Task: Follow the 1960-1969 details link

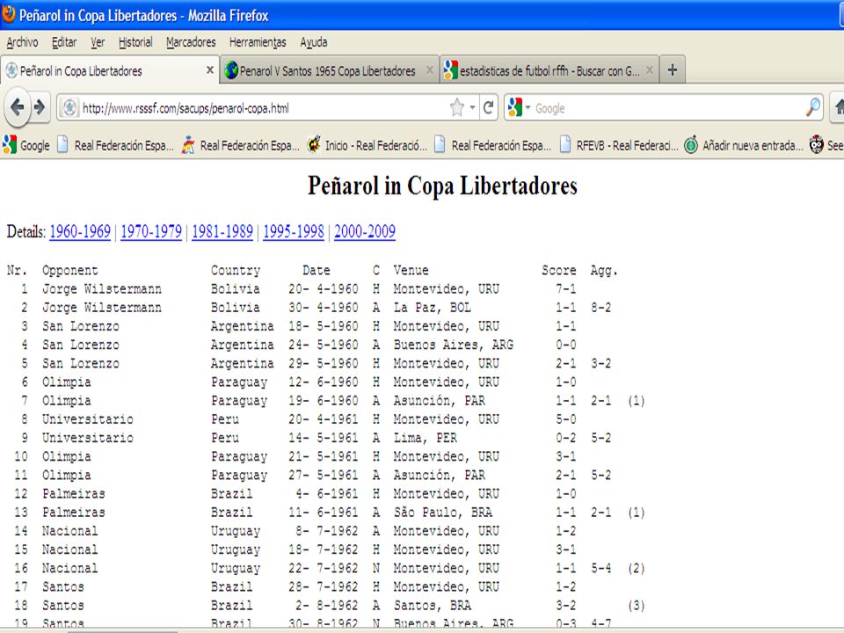Action: click(80, 231)
